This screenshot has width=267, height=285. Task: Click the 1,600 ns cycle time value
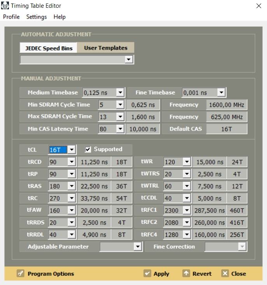143,117
